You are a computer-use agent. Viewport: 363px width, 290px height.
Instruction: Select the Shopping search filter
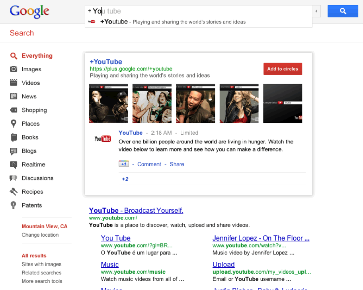34,110
